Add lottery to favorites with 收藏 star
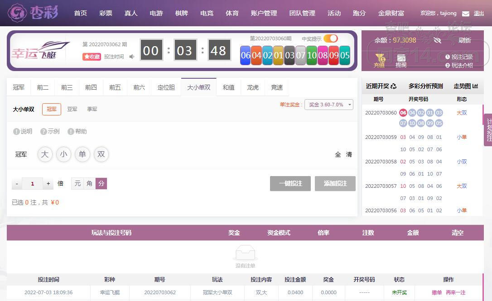This screenshot has height=301, width=492. pos(92,57)
